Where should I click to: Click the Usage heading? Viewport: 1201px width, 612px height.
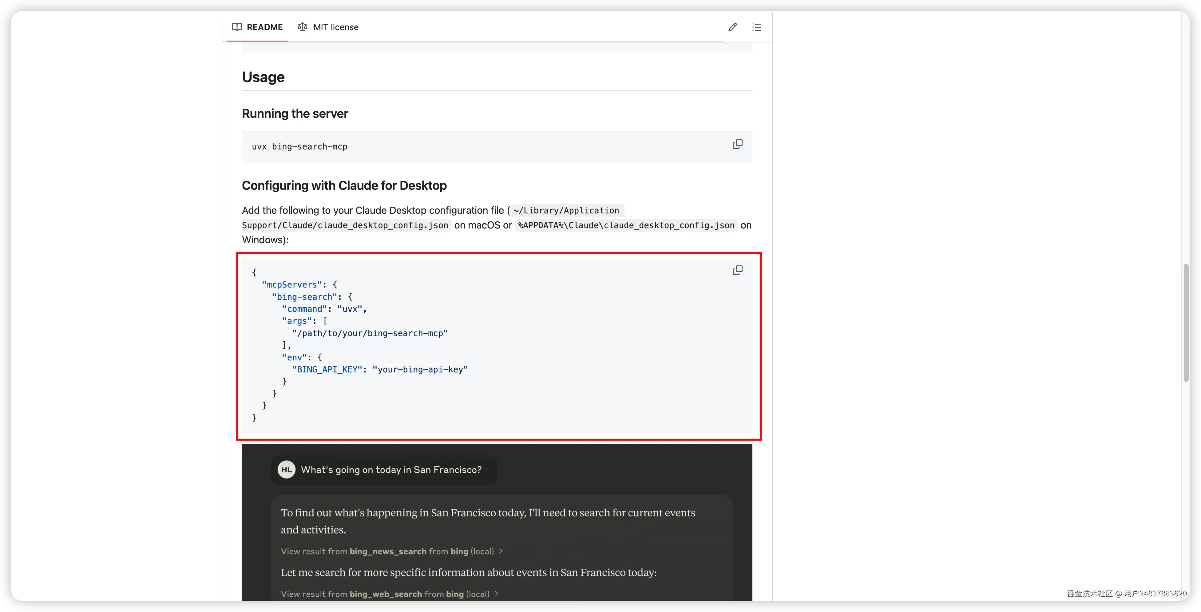coord(263,77)
